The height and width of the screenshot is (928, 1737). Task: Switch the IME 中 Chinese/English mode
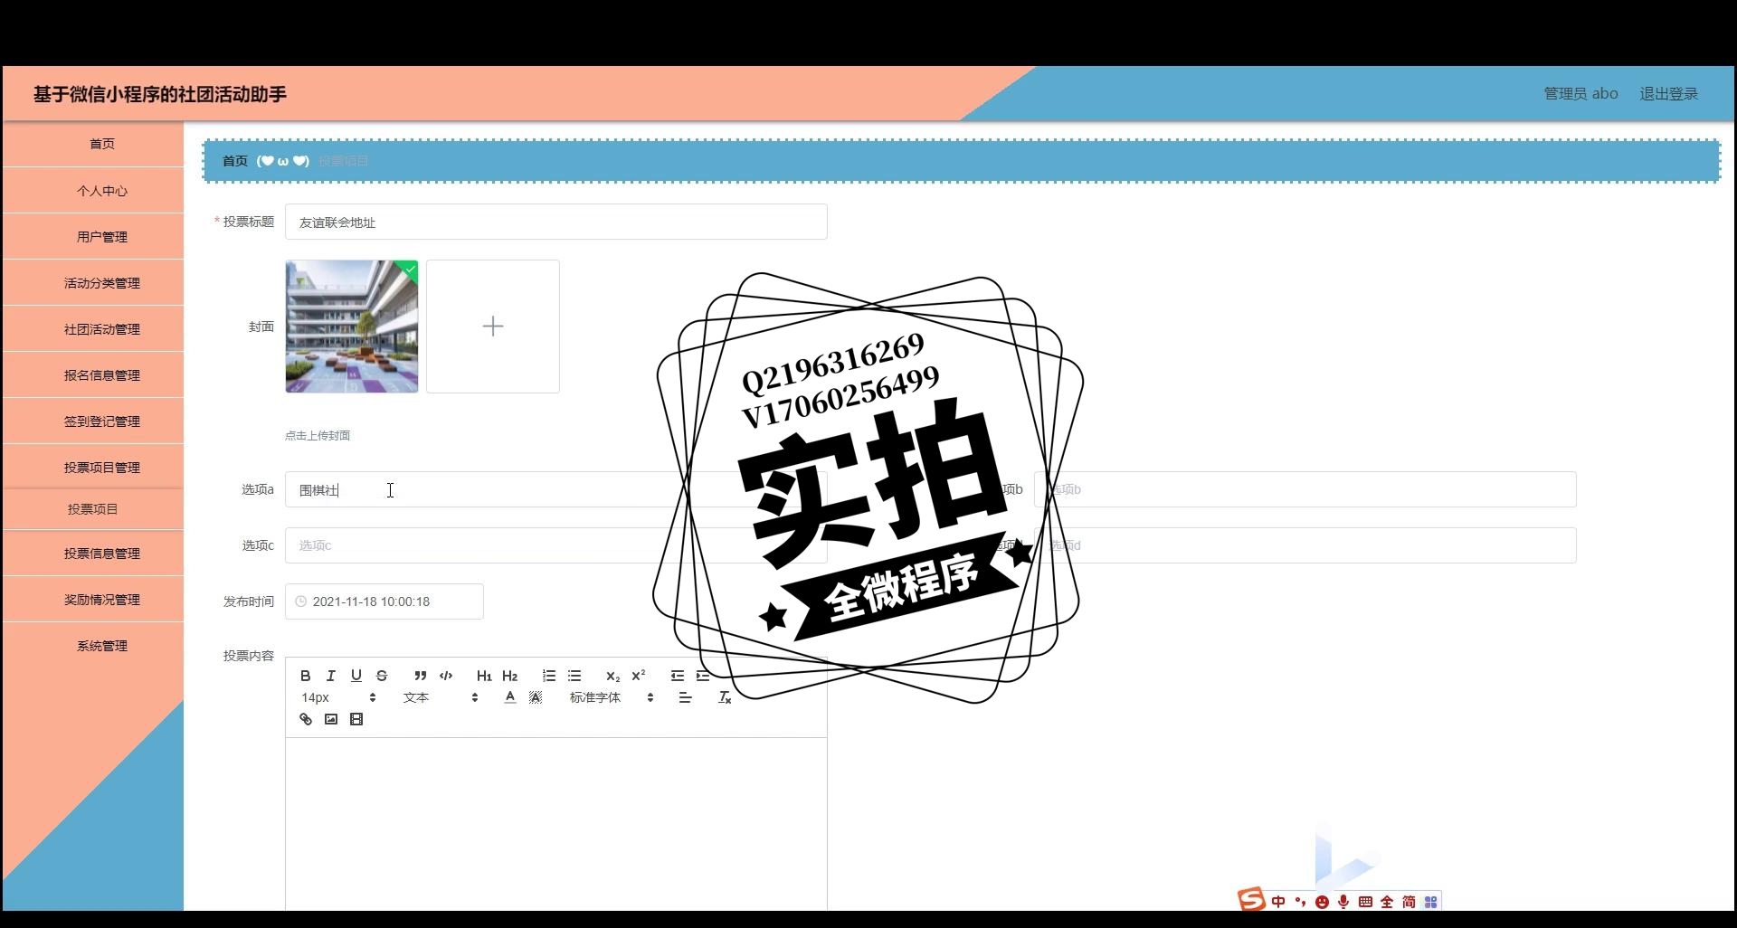click(1278, 902)
